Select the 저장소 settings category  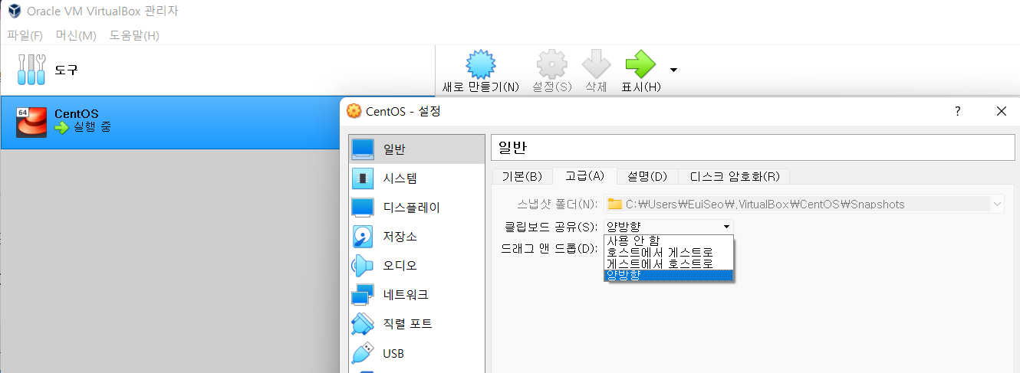(416, 236)
